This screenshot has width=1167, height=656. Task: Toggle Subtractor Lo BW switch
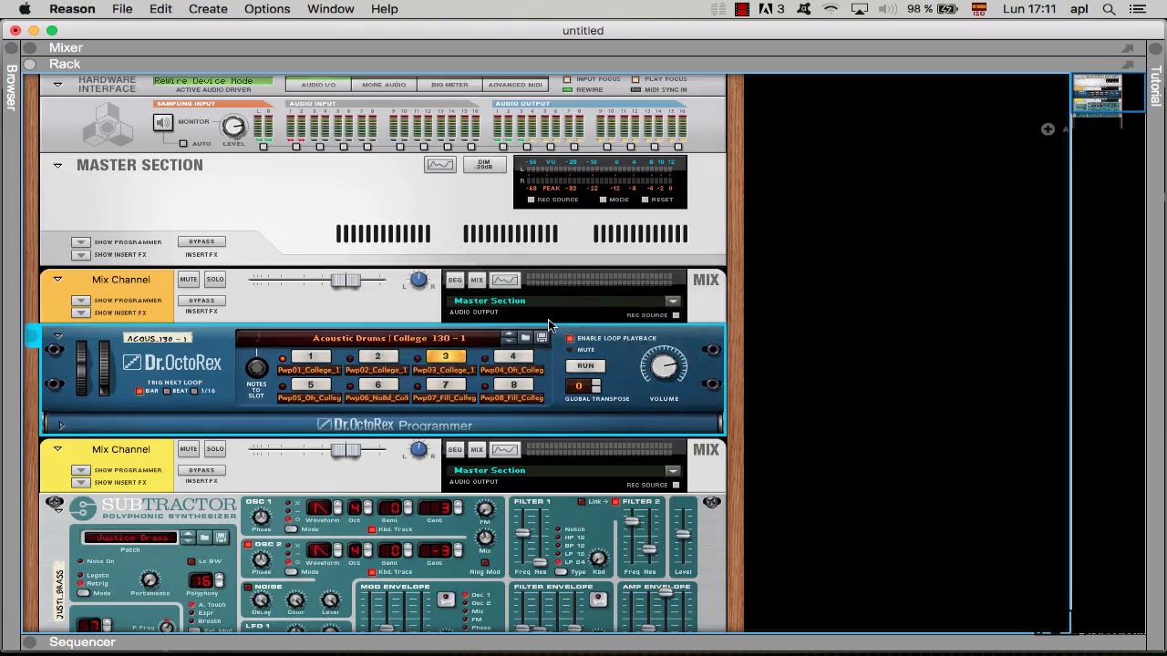191,561
